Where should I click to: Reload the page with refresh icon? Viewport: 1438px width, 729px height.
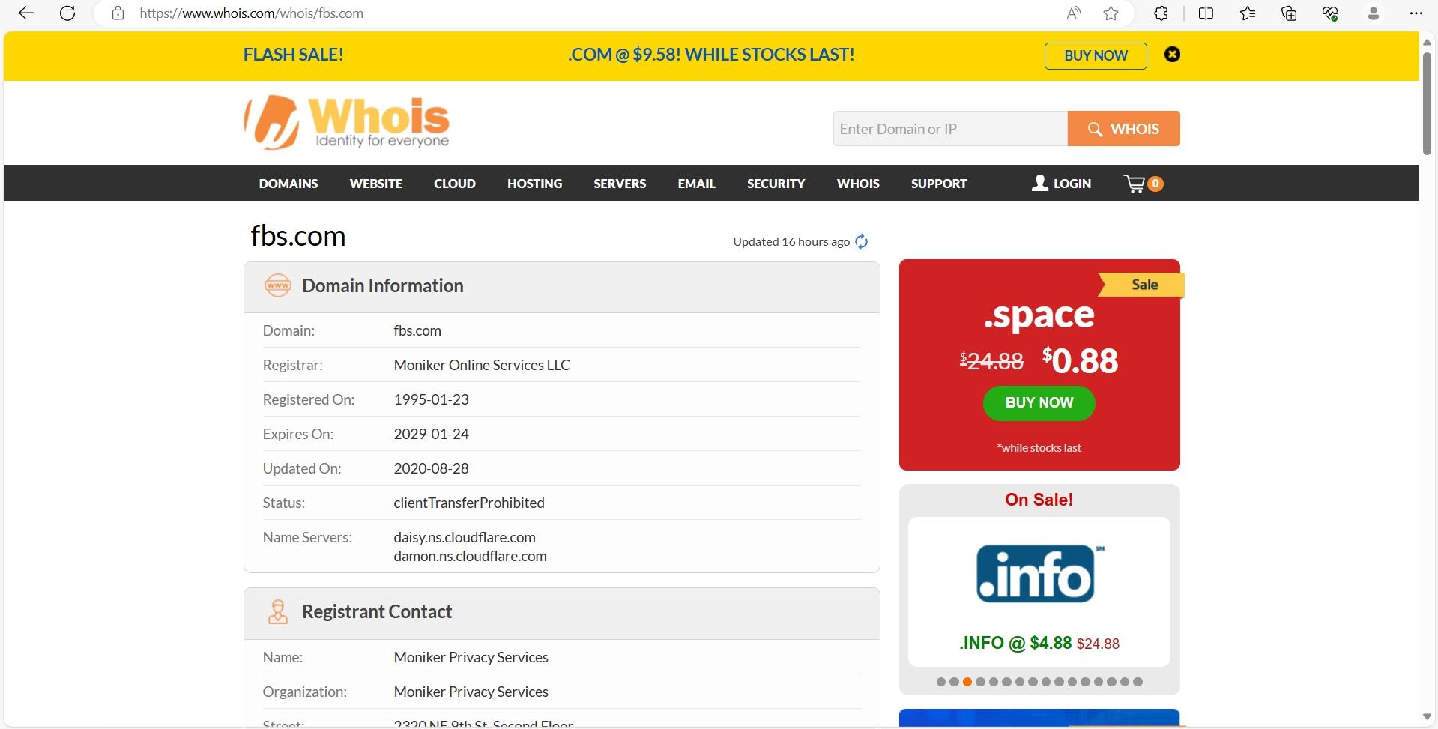click(67, 13)
